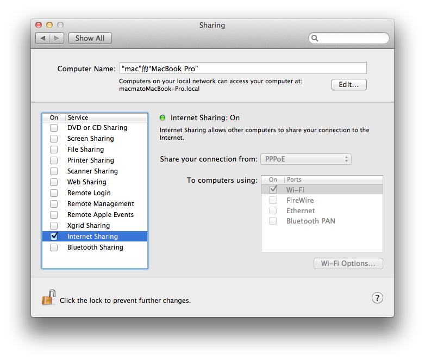The image size is (425, 360).
Task: Check the Ethernet port checkbox
Action: click(273, 210)
